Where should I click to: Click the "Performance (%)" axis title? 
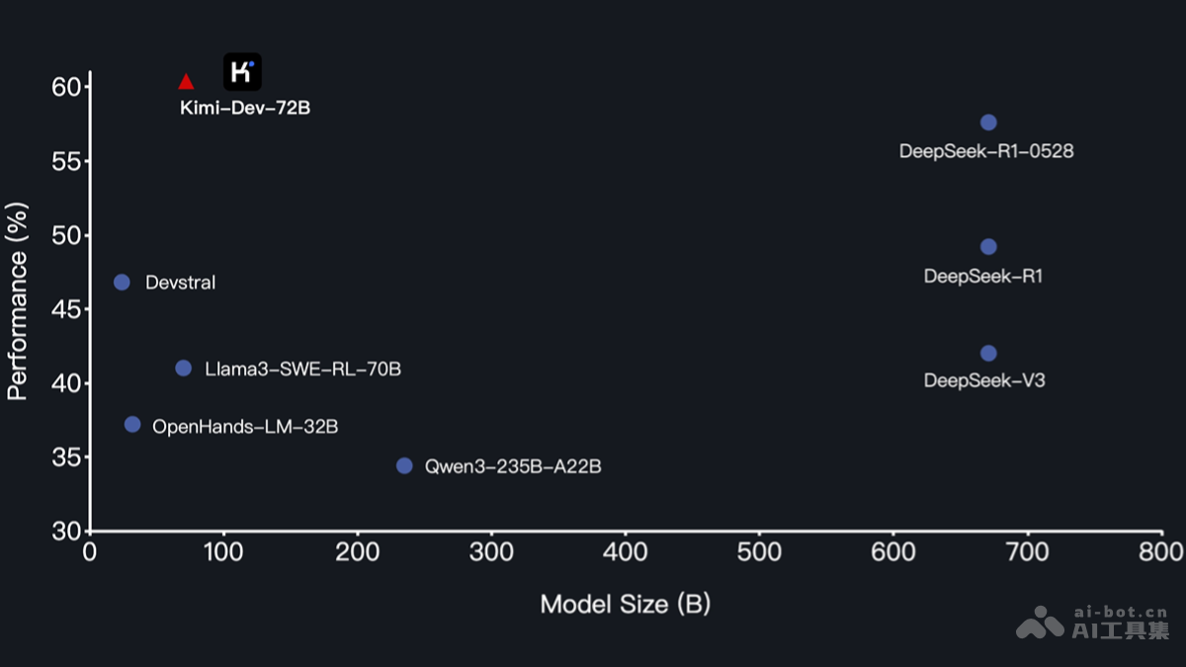[x=17, y=300]
